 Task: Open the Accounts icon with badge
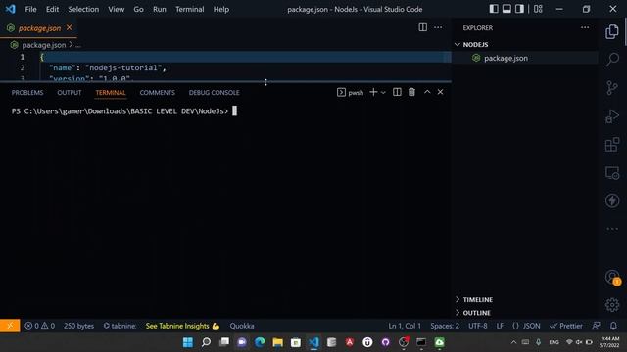pos(611,277)
